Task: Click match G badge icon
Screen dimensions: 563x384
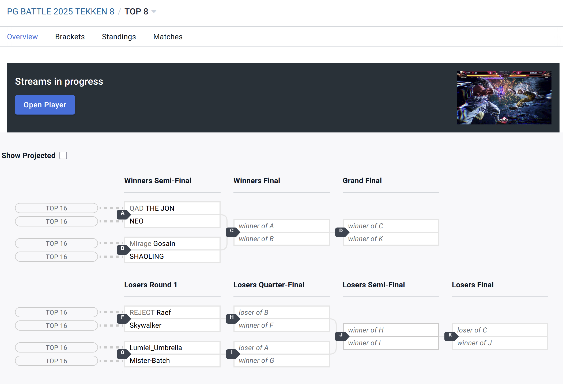Action: (x=123, y=353)
